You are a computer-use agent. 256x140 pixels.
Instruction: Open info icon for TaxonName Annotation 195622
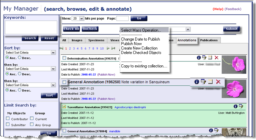click(236, 107)
